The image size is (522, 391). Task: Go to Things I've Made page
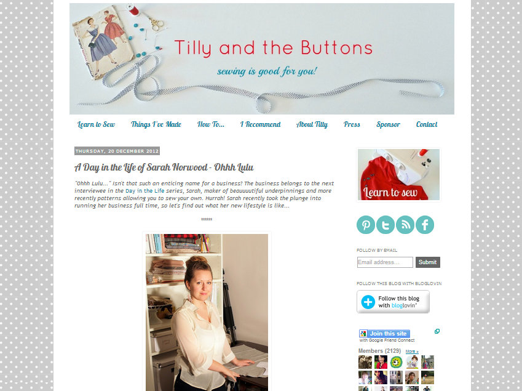(x=156, y=124)
